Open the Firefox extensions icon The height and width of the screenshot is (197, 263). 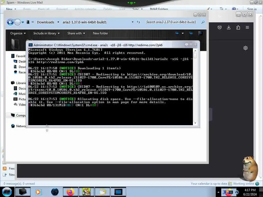[x=238, y=27]
